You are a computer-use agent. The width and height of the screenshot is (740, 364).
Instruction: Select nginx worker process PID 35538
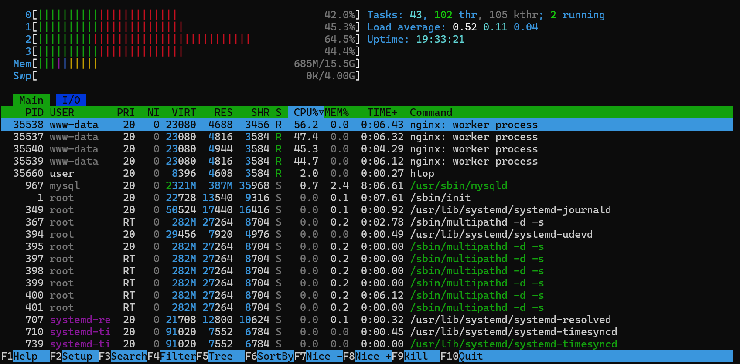point(367,125)
